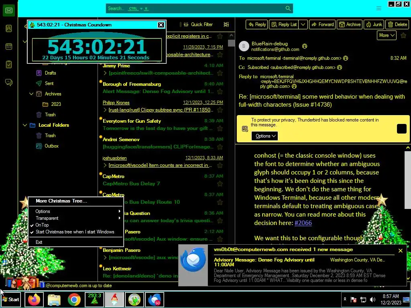Open message list display options icon
Image resolution: width=411 pixels, height=308 pixels.
[226, 24]
